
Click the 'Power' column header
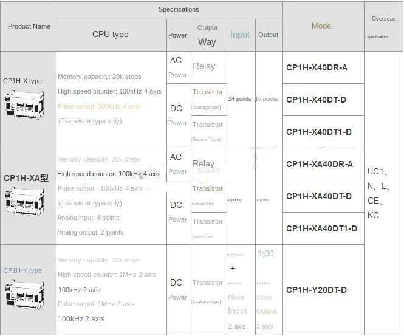pos(177,35)
